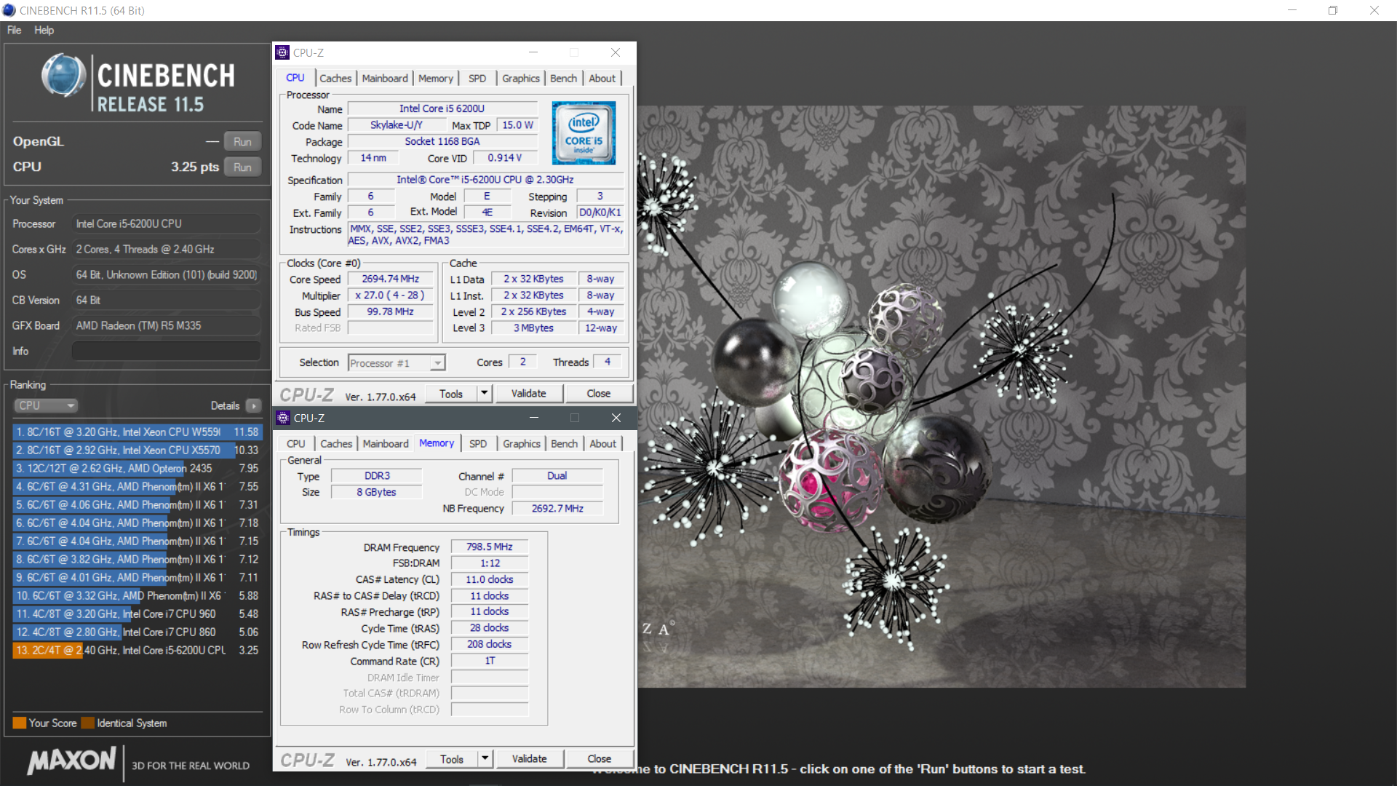Viewport: 1397px width, 786px height.
Task: Click Close button in top CPU-Z window
Action: point(599,394)
